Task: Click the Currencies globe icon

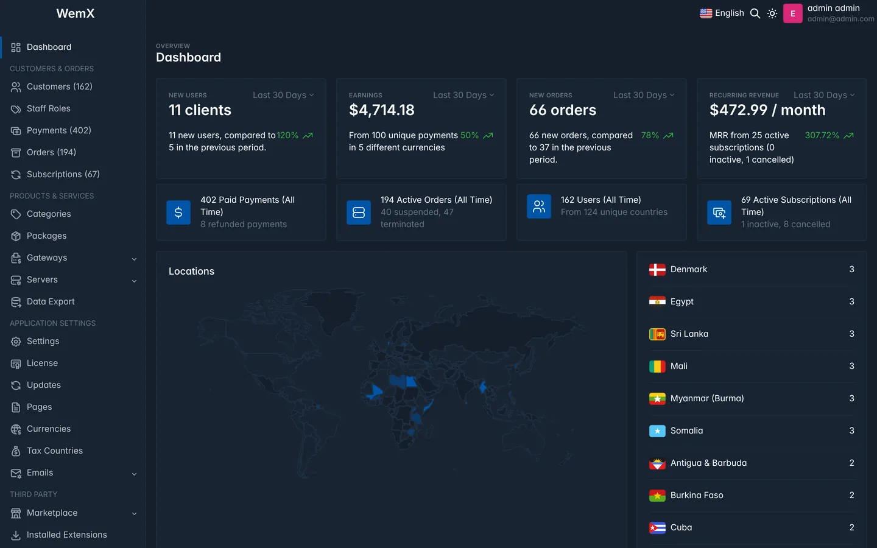Action: click(16, 429)
